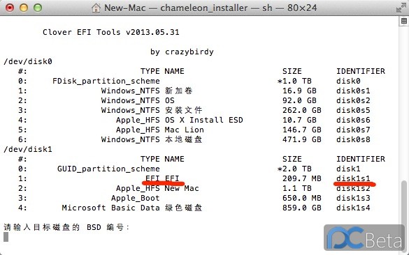
Task: Click the disk0s8 identifier text
Action: [353, 139]
